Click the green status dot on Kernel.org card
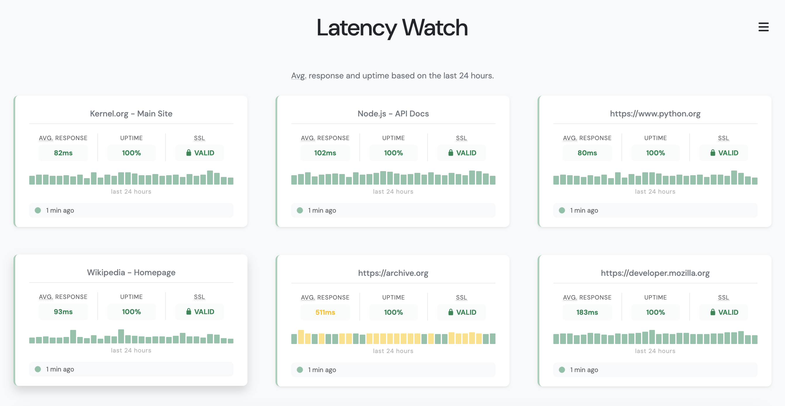Image resolution: width=785 pixels, height=406 pixels. (38, 210)
